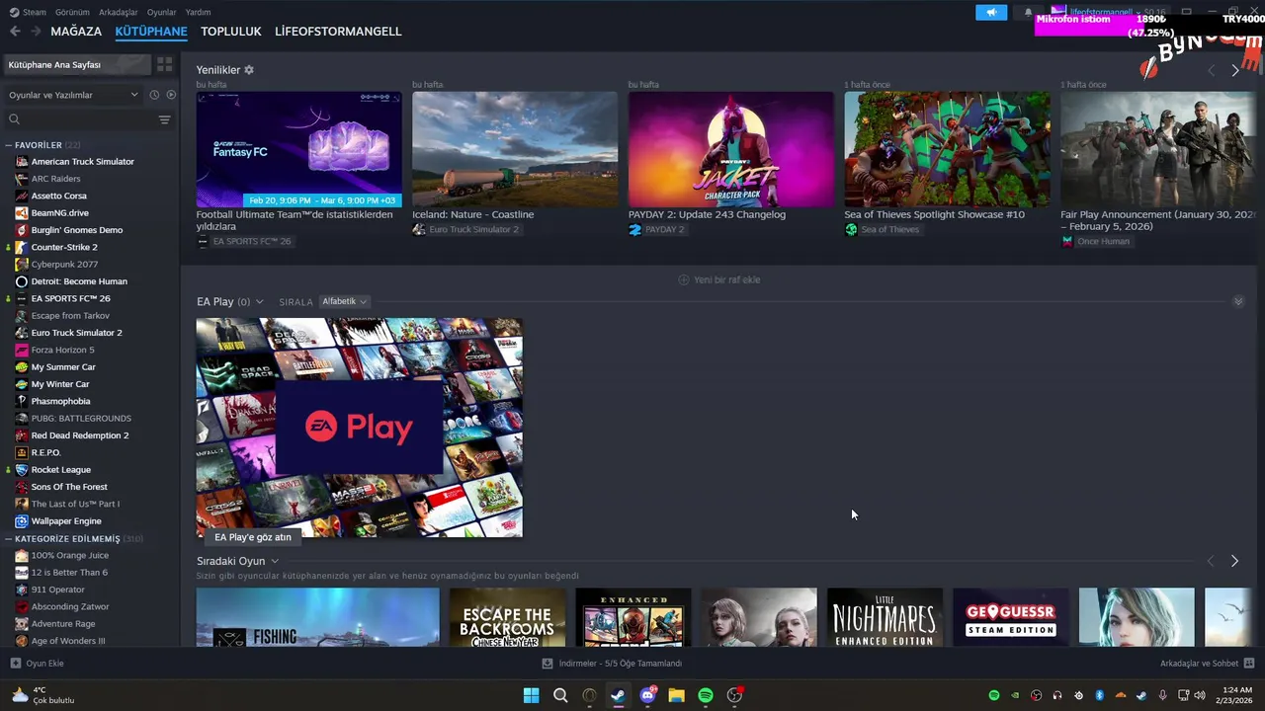Open the LİFEOFSTORMANGELL profile tab
1265x711 pixels.
(x=338, y=32)
